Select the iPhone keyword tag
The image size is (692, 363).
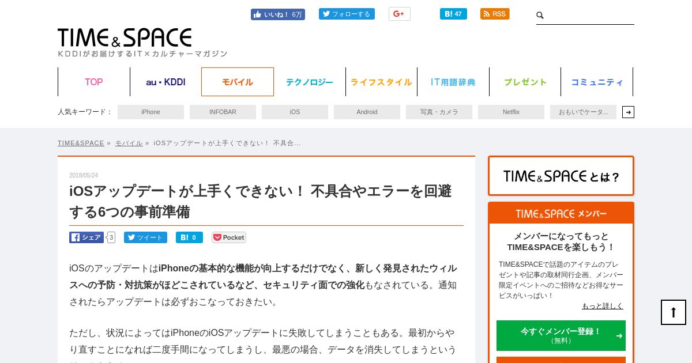(151, 112)
